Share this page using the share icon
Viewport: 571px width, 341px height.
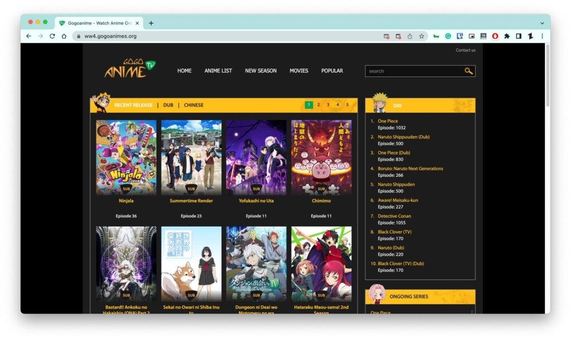[x=410, y=36]
